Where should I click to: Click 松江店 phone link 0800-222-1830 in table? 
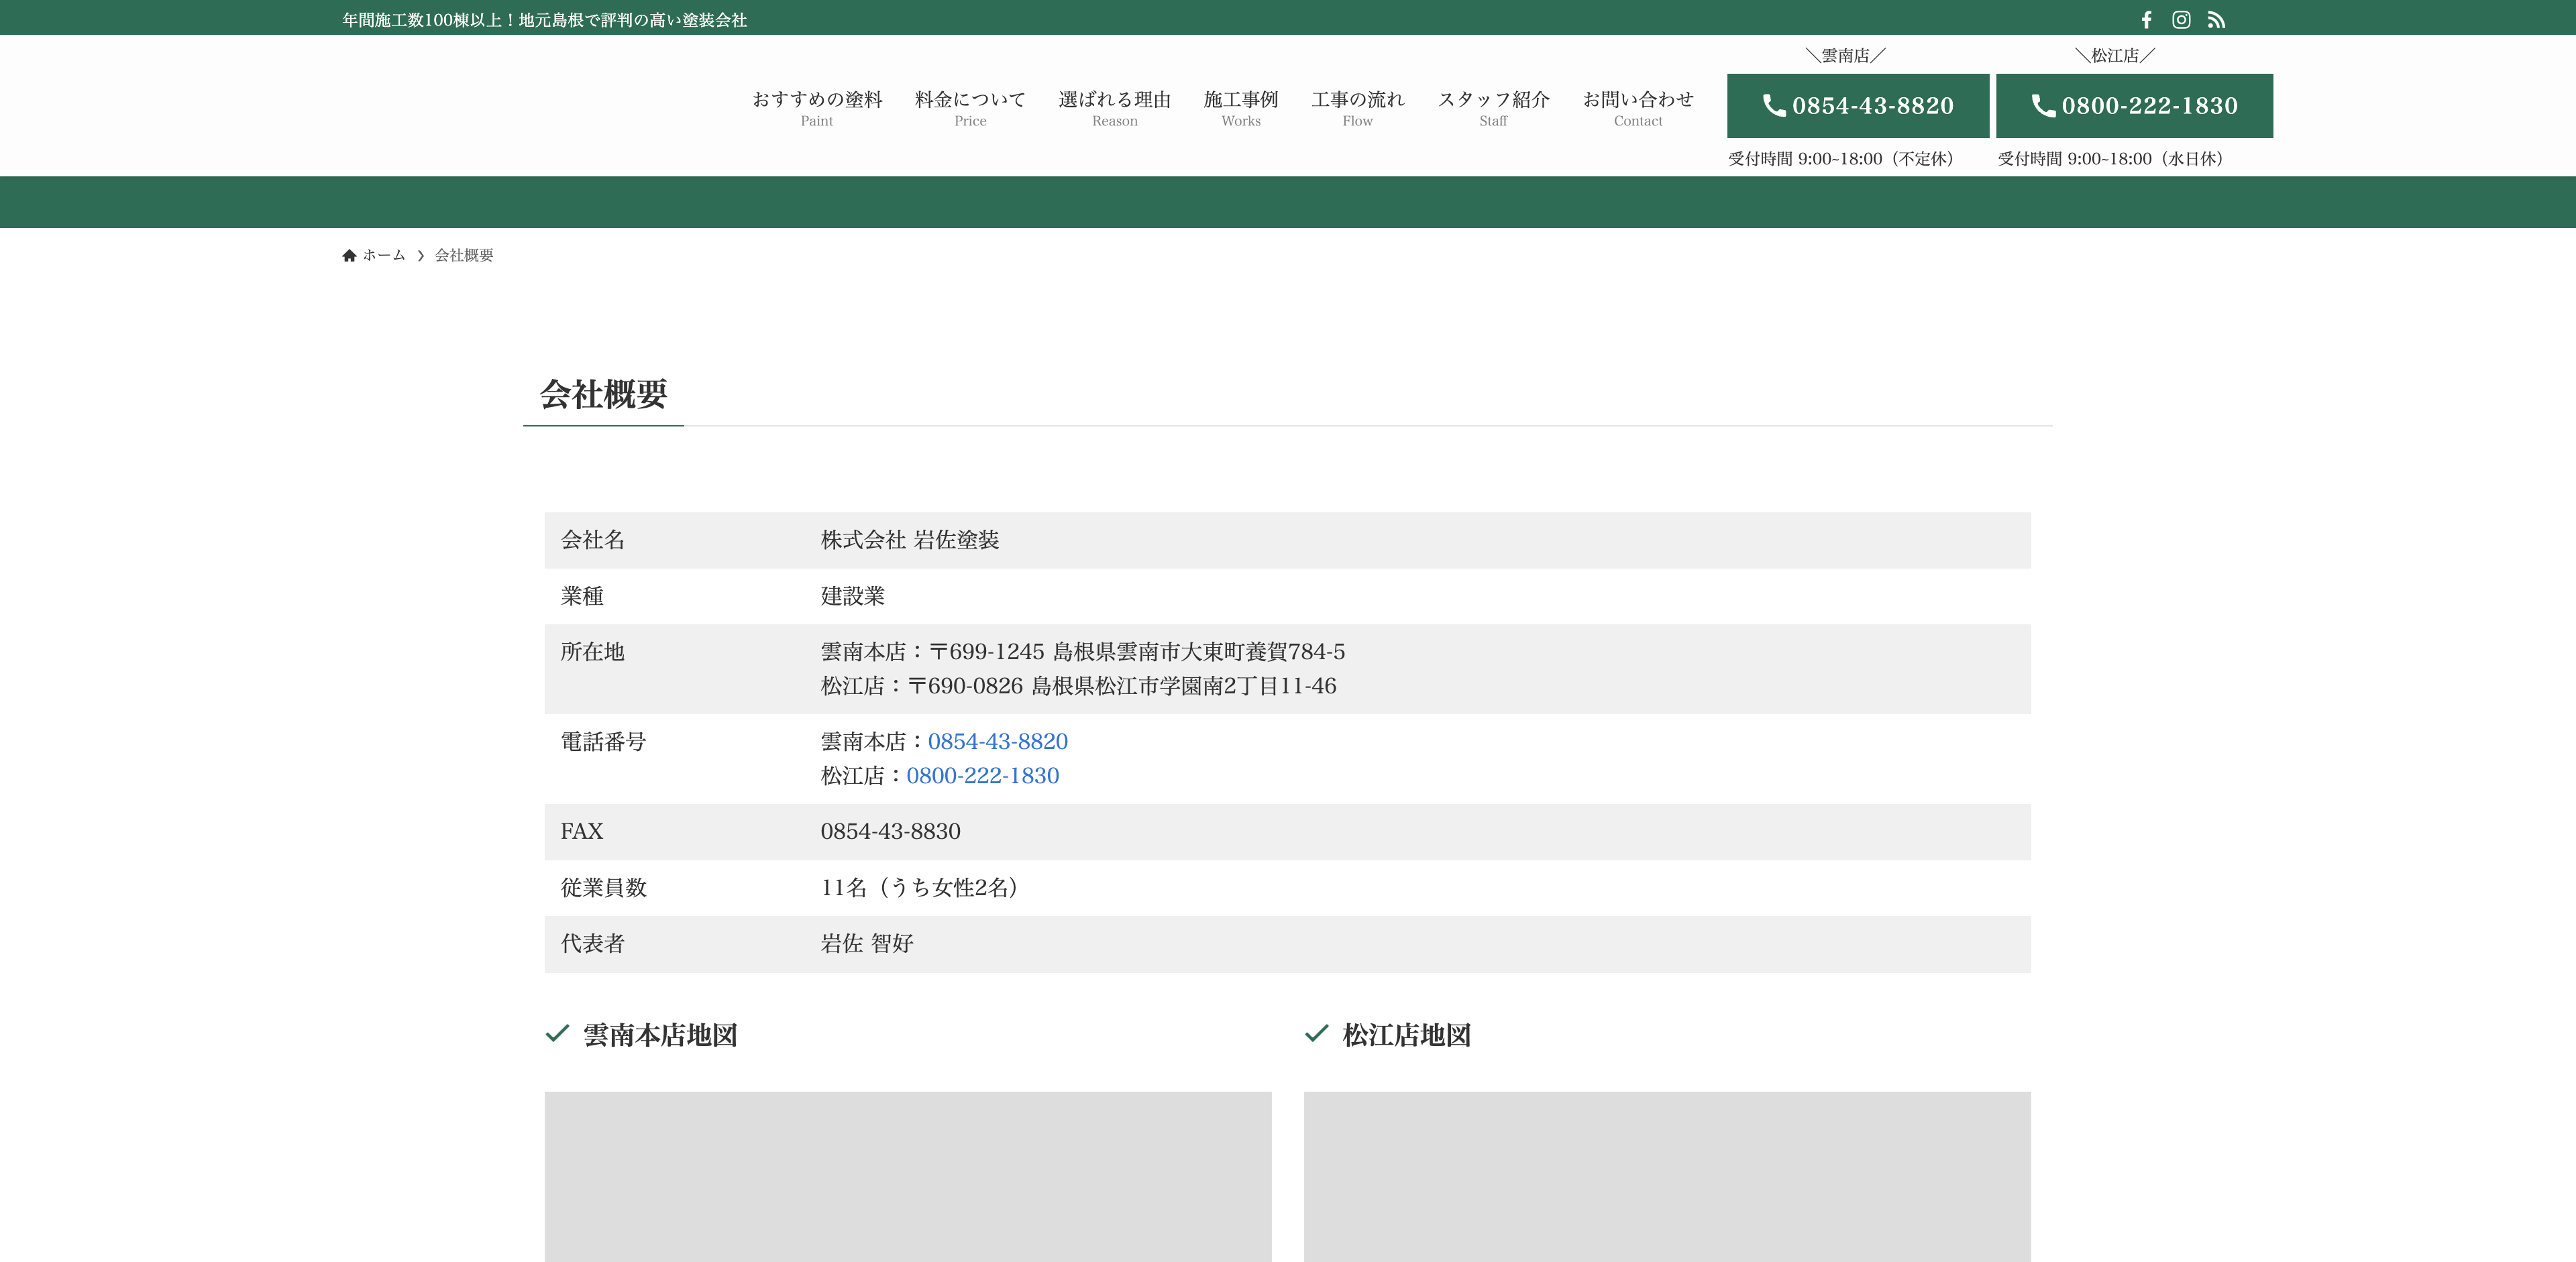982,777
